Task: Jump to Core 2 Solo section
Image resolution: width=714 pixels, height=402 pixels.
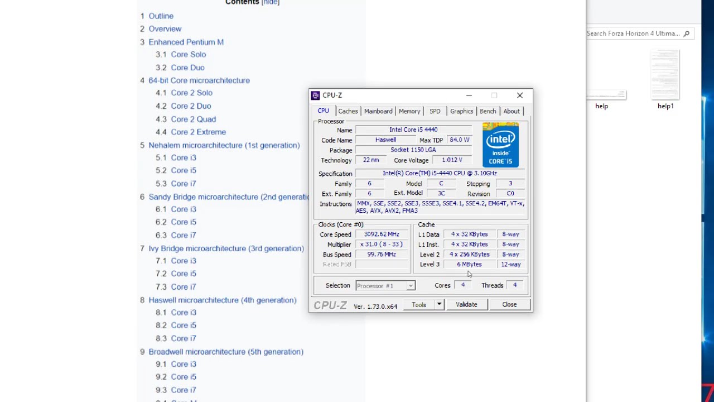Action: (x=191, y=93)
